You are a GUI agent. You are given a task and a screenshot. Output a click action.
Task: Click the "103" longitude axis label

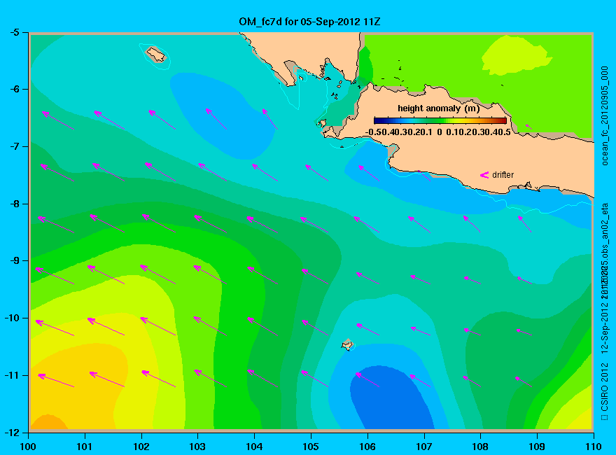tap(197, 447)
